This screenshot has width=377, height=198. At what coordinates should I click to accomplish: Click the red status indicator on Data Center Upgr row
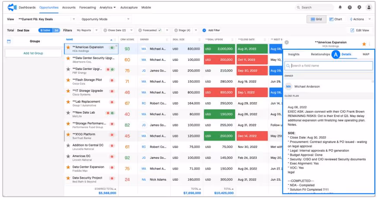[x=108, y=69]
